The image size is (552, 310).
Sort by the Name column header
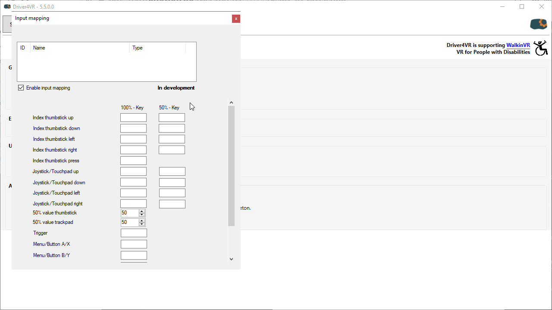(x=80, y=48)
